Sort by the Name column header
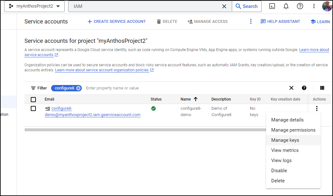Viewport: 333px width, 196px height. point(186,99)
